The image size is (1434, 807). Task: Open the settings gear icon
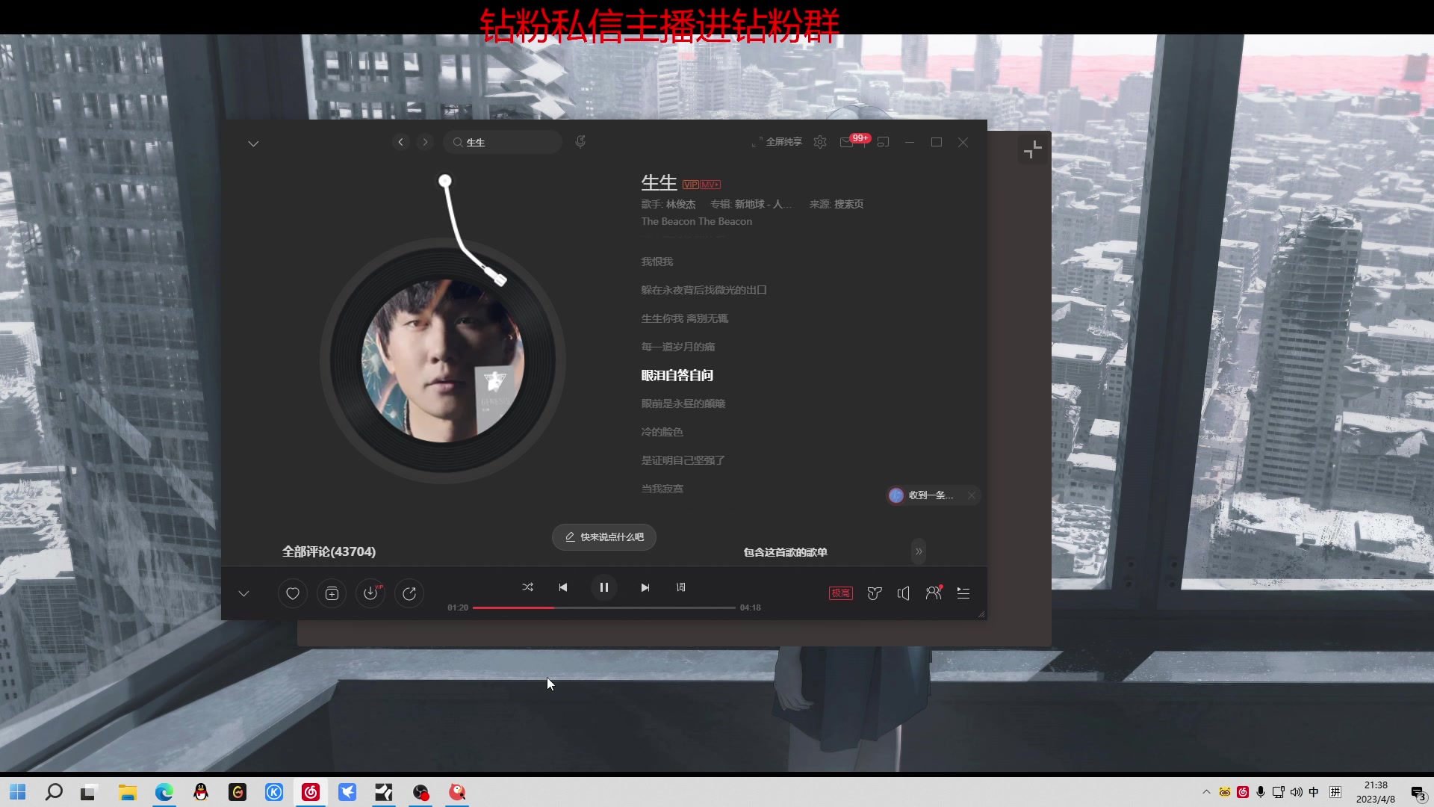819,142
